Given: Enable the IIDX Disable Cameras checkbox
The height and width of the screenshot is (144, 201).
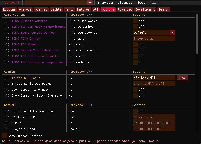Looking at the screenshot, I should (x=135, y=21).
